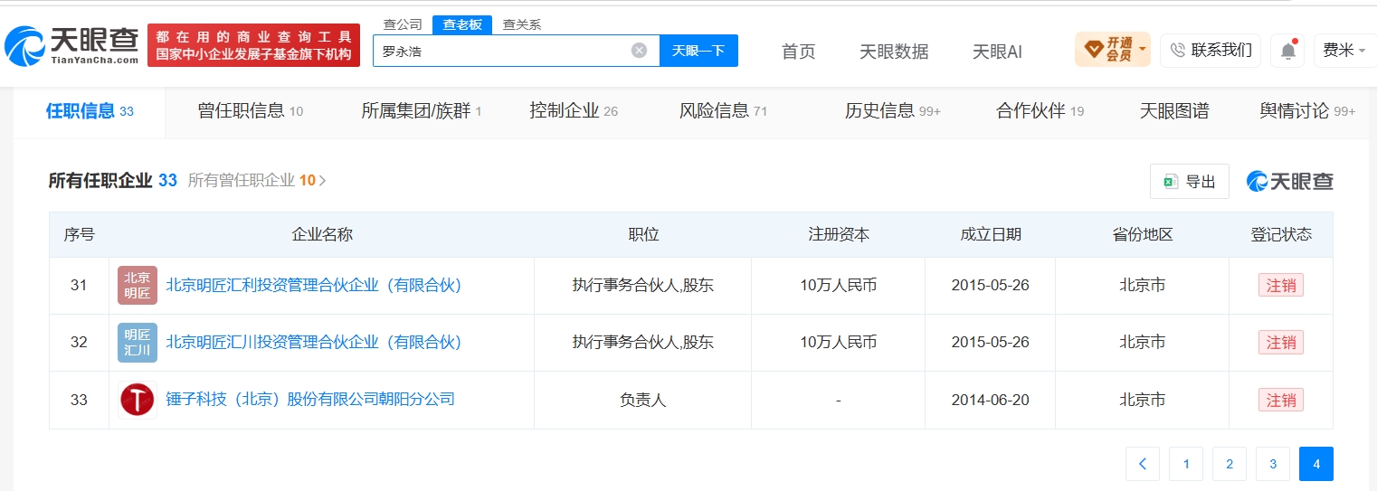
Task: Click the 成立日期 column header
Action: pyautogui.click(x=990, y=234)
